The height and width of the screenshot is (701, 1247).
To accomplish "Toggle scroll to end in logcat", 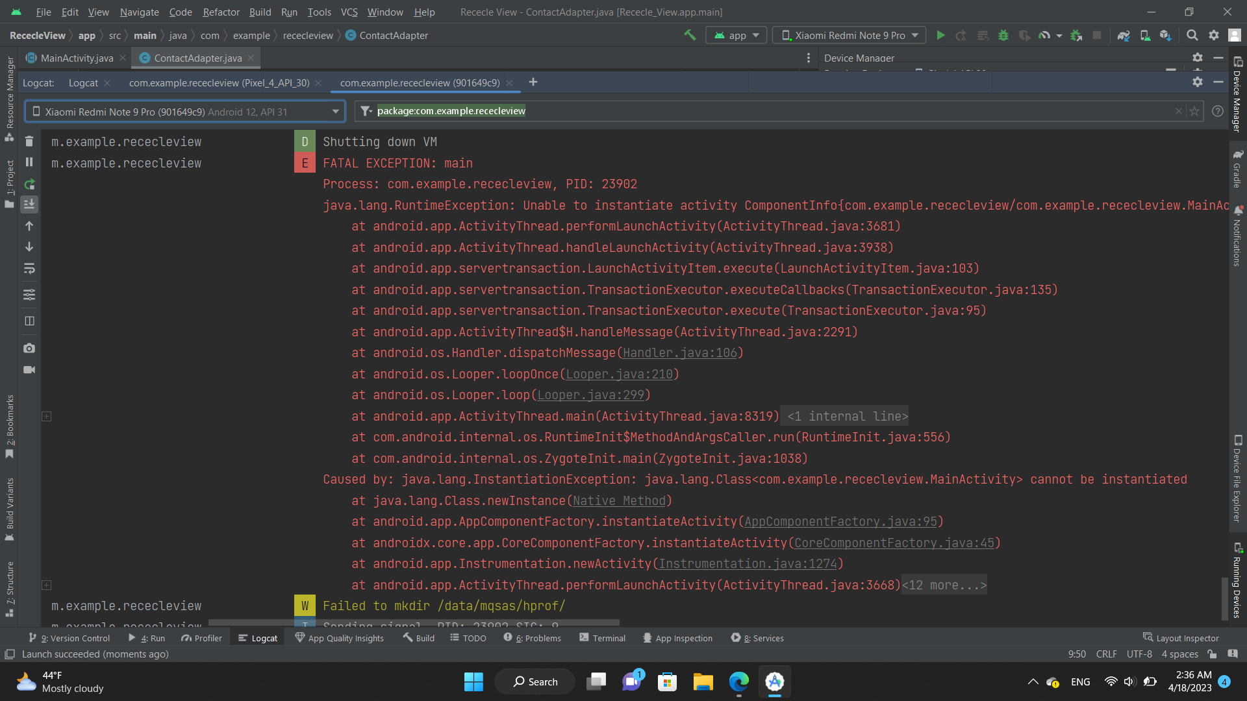I will [x=29, y=204].
